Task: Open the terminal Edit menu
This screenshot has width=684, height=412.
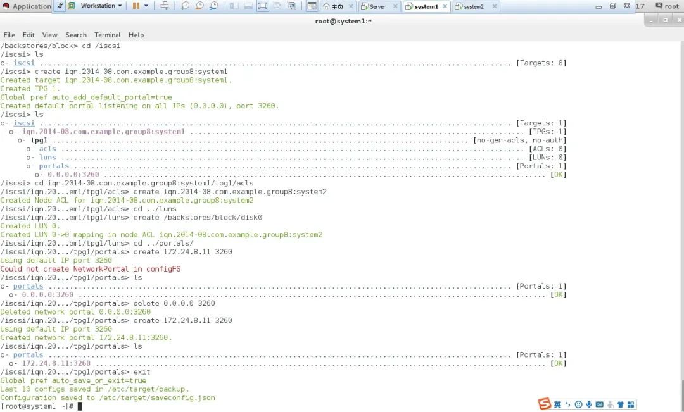Action: pos(28,35)
